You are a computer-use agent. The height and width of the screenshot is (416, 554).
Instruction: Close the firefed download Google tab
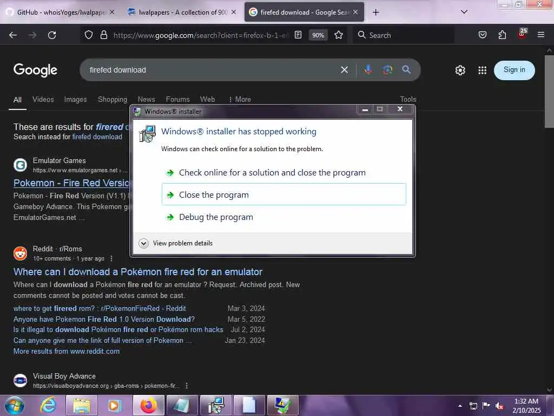355,12
